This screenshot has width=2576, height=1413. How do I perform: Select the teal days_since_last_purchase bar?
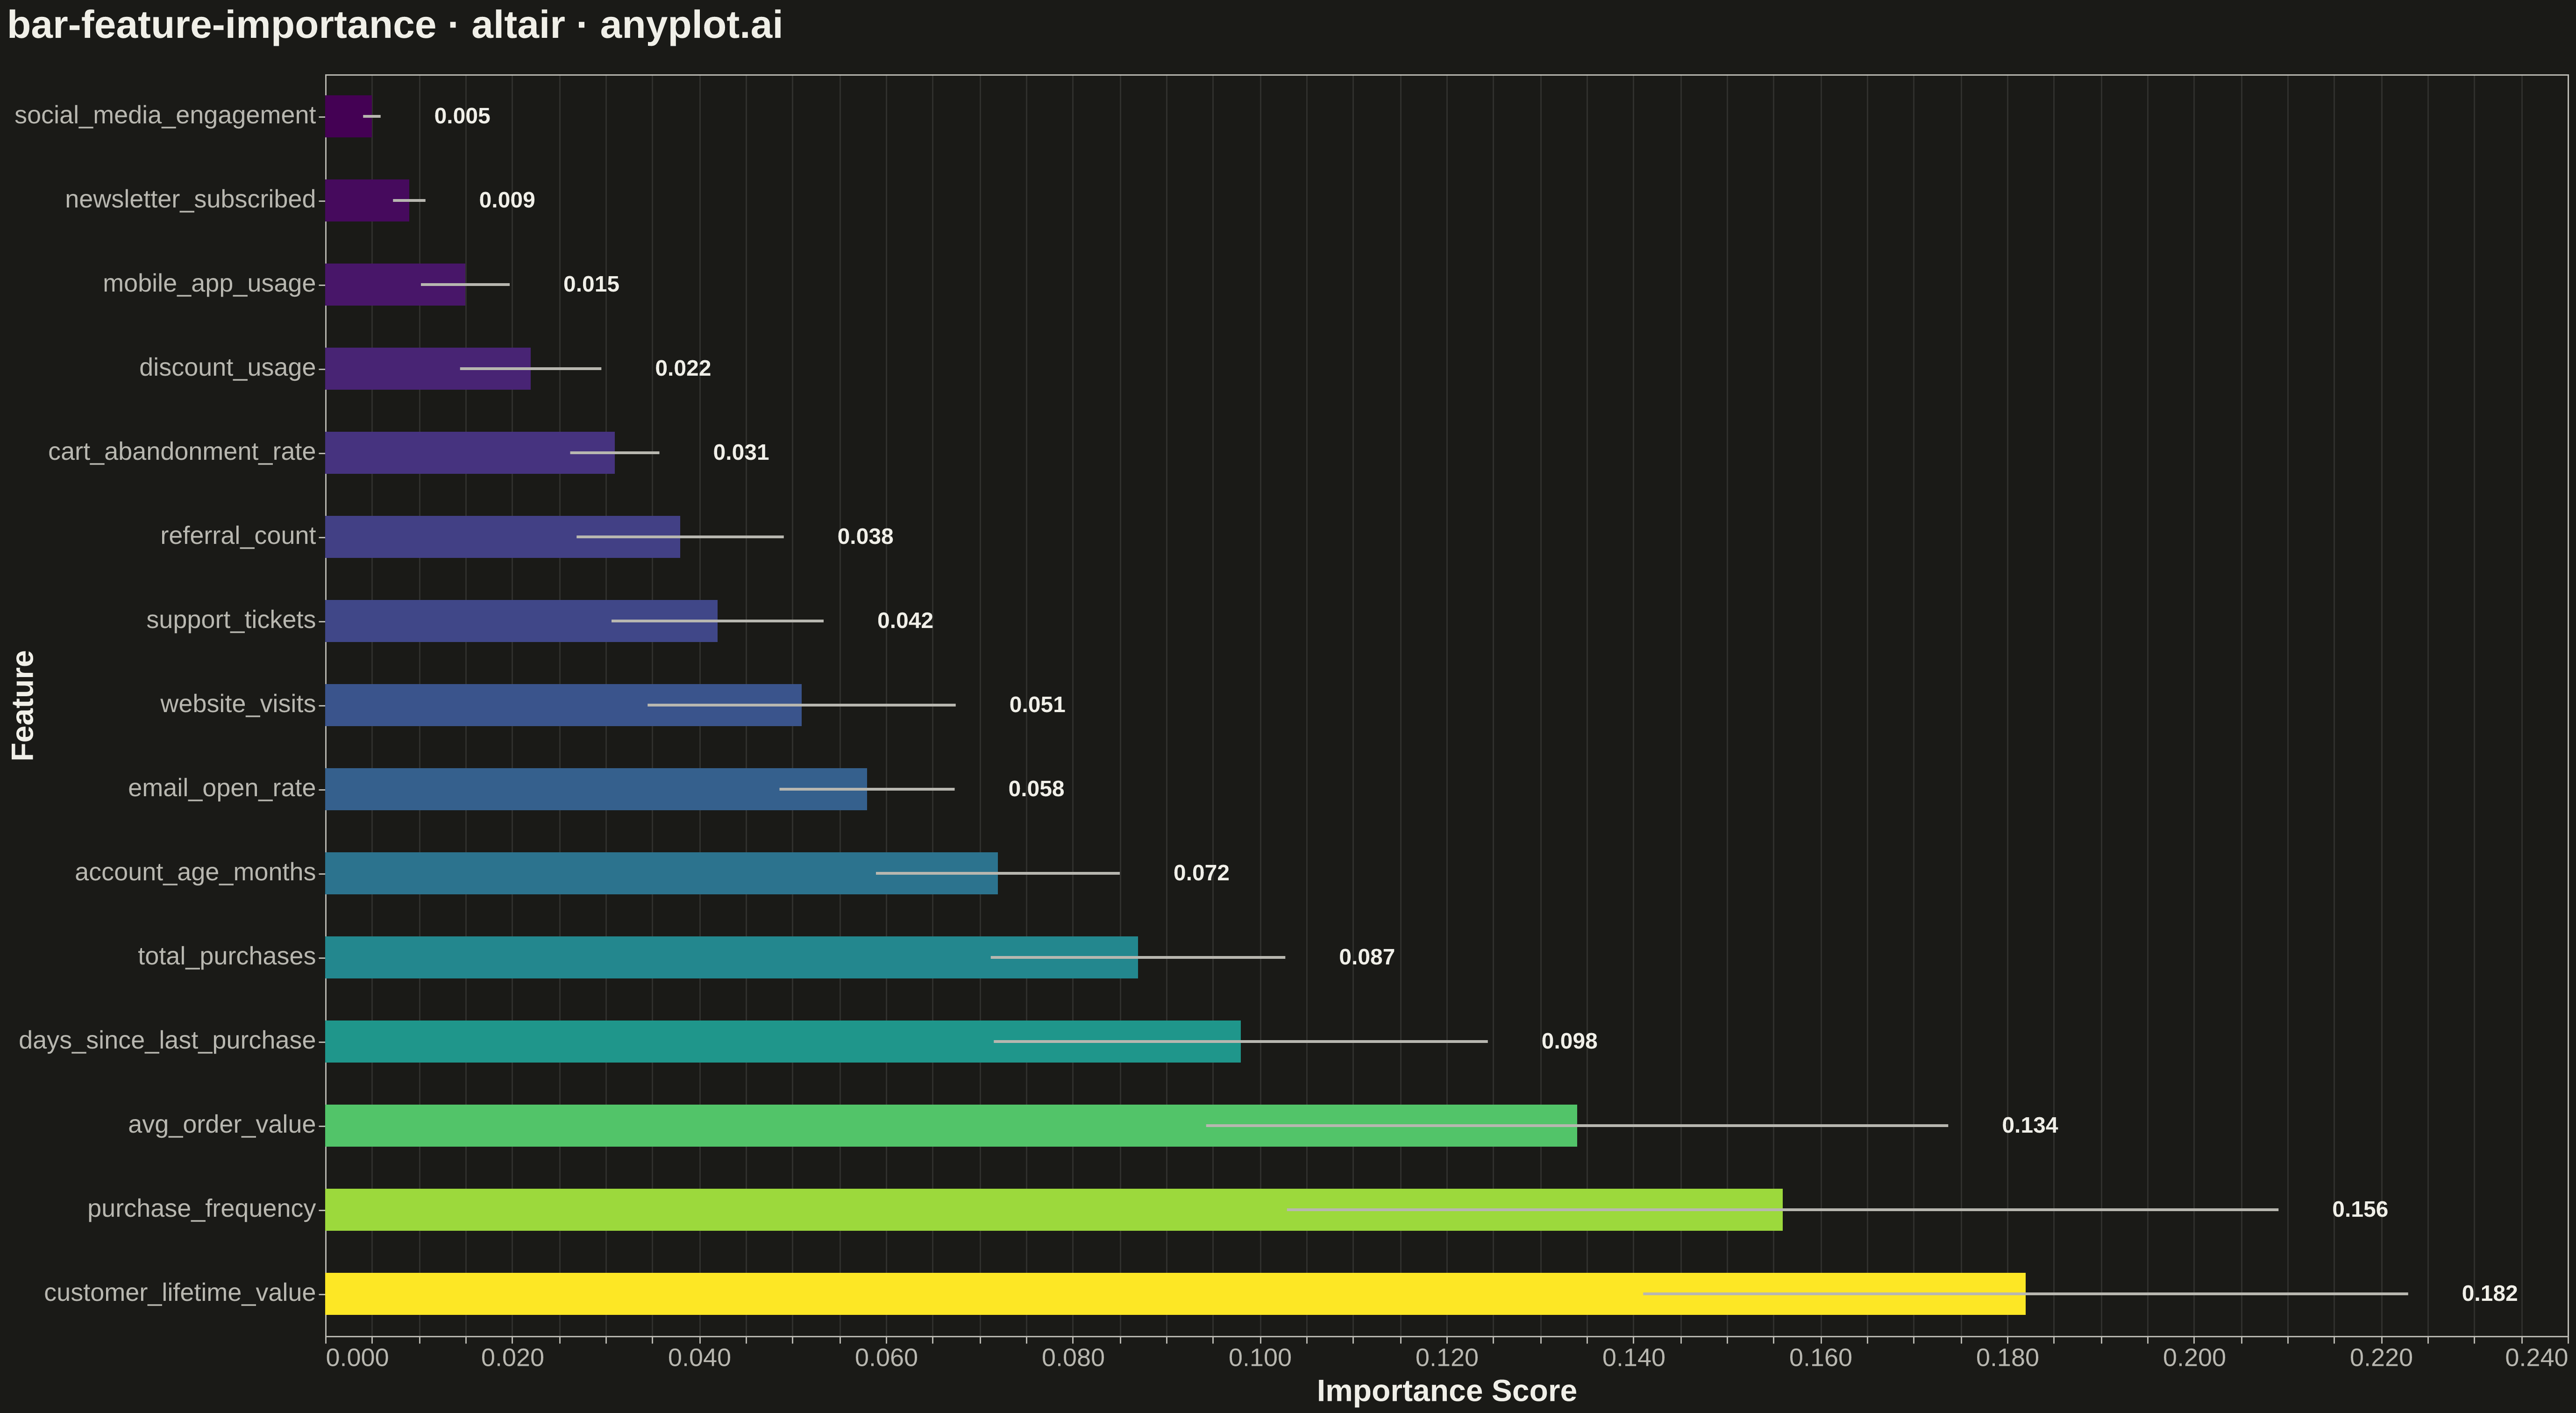[x=783, y=1041]
